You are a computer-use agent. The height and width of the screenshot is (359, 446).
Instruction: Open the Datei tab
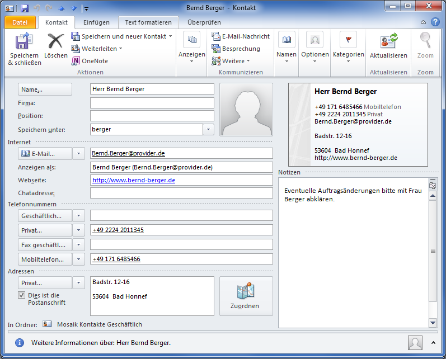(20, 22)
